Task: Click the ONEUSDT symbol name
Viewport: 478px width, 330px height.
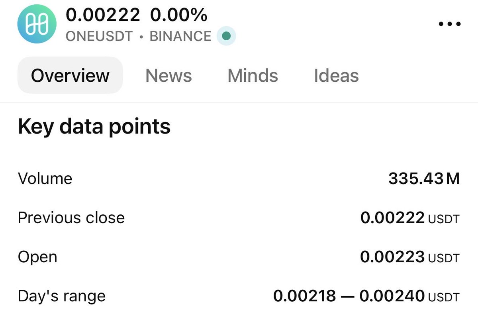Action: pyautogui.click(x=99, y=36)
